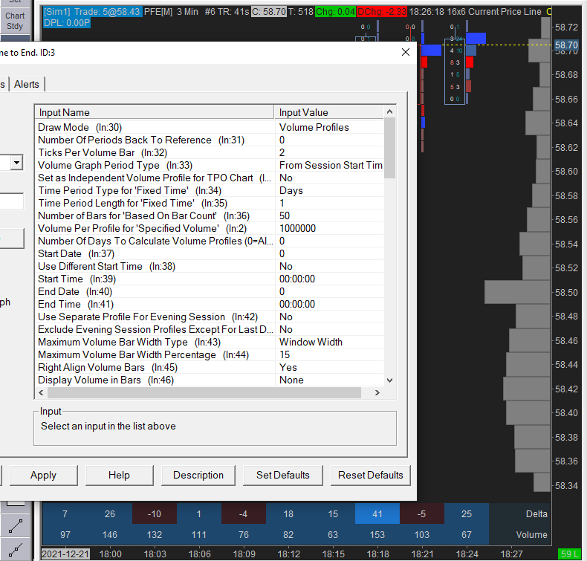Close the study settings dialog

pyautogui.click(x=406, y=53)
